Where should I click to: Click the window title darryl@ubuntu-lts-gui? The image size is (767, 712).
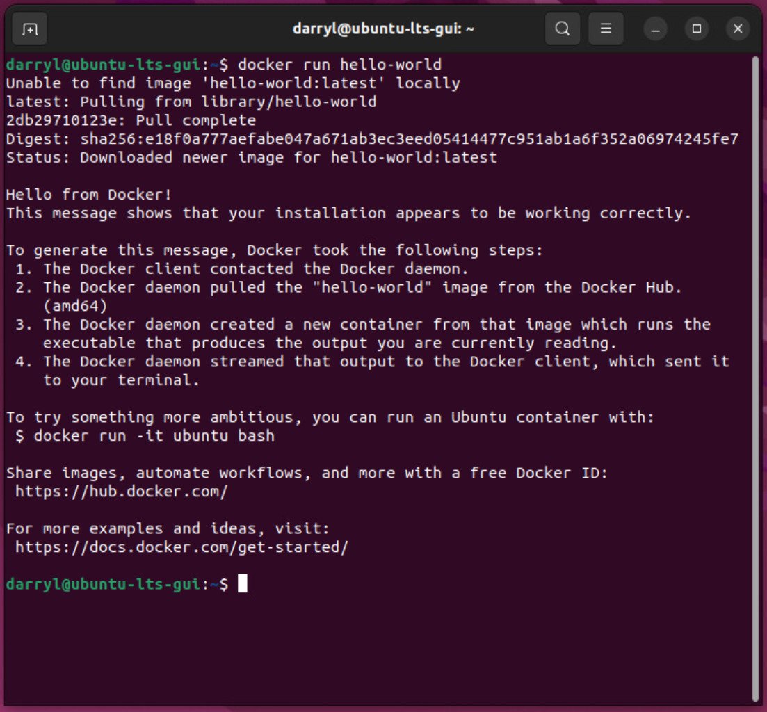(384, 29)
